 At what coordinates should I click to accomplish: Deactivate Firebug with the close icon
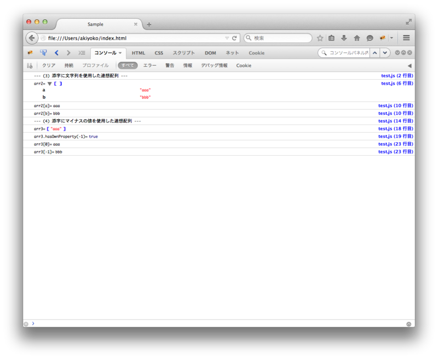[x=410, y=52]
